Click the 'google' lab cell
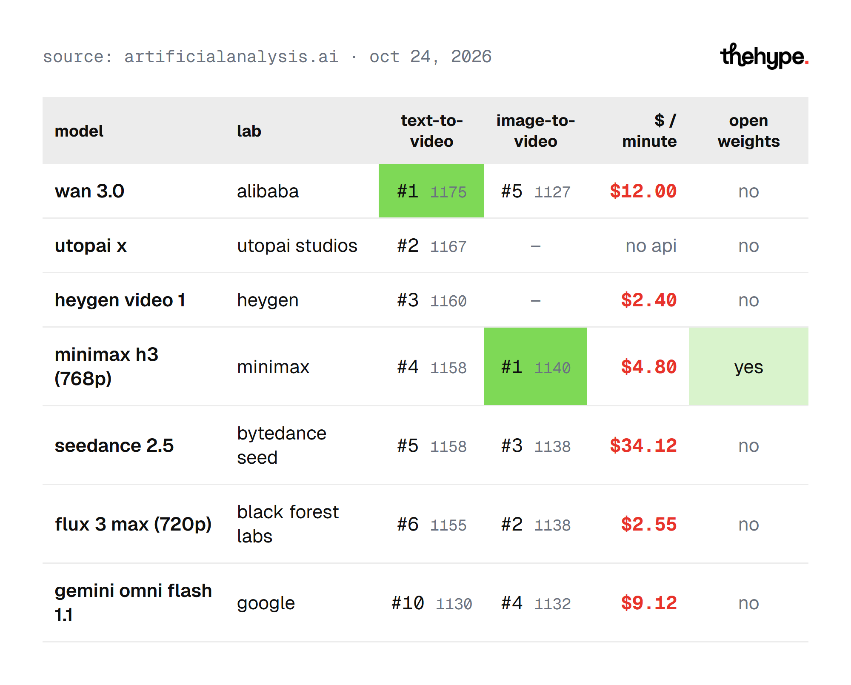The height and width of the screenshot is (685, 851). [x=266, y=603]
